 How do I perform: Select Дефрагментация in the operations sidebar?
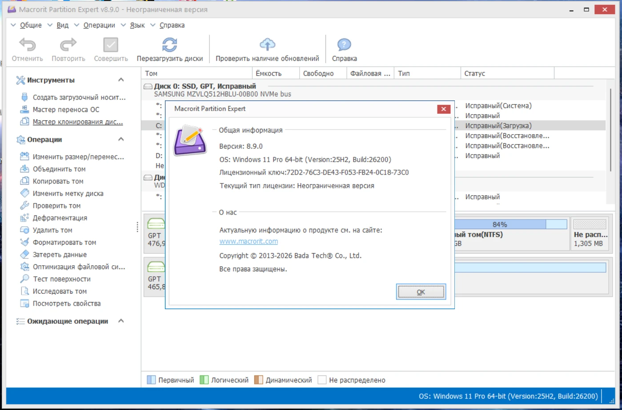pos(60,218)
